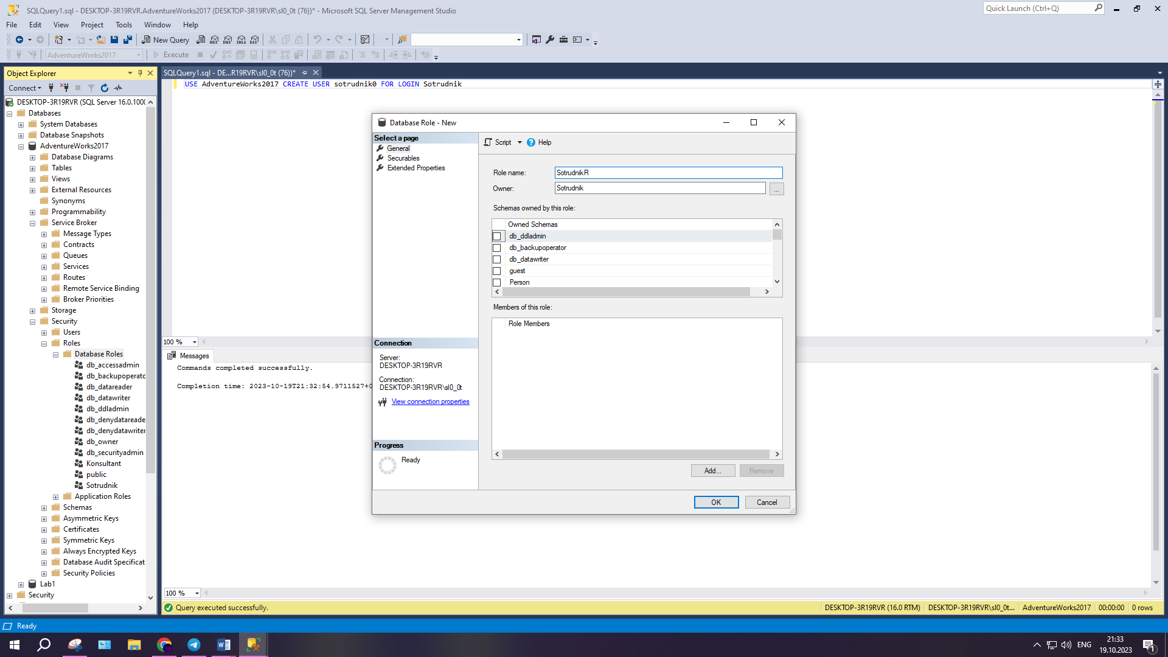Image resolution: width=1168 pixels, height=657 pixels.
Task: Check the db_ddladmin schema checkbox
Action: [497, 236]
